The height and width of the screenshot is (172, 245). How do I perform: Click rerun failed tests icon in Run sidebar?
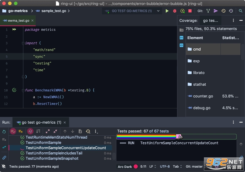(x=4, y=139)
